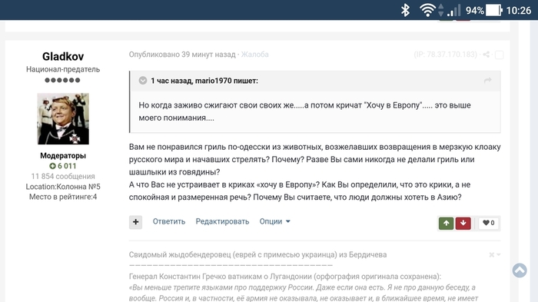Click the share post icon

pos(486,55)
